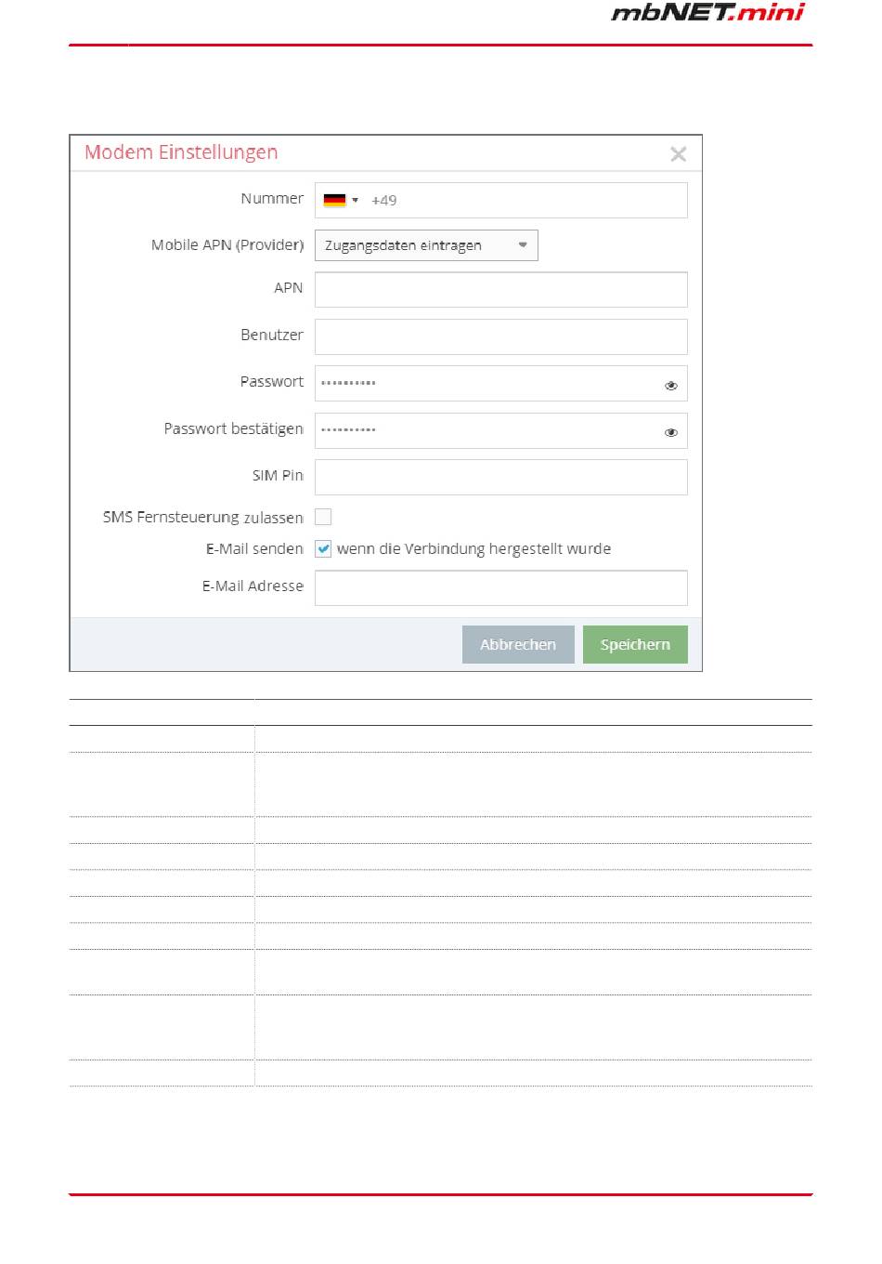Click the SIM Pin input field
The width and height of the screenshot is (882, 1264).
click(501, 477)
